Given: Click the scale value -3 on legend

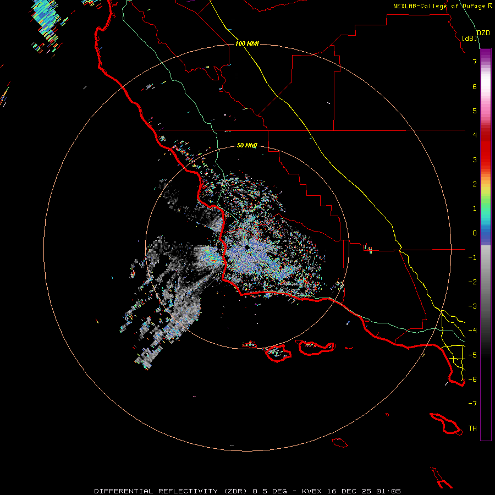Looking at the screenshot, I should 472,306.
